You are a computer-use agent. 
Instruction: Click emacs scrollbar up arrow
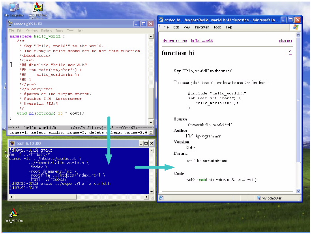pos(151,36)
